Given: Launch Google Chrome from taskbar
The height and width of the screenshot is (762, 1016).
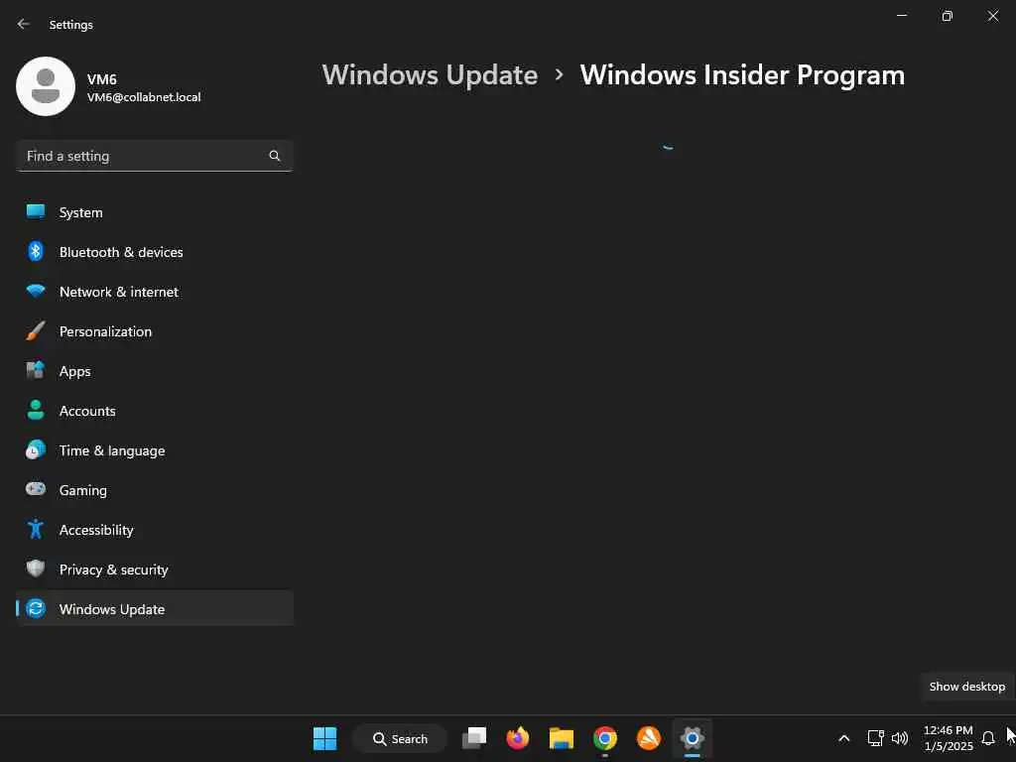Looking at the screenshot, I should click(604, 738).
